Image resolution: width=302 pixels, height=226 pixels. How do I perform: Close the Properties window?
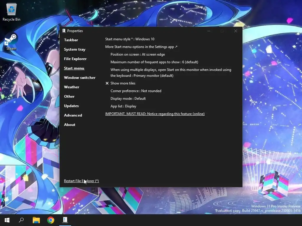(x=235, y=31)
